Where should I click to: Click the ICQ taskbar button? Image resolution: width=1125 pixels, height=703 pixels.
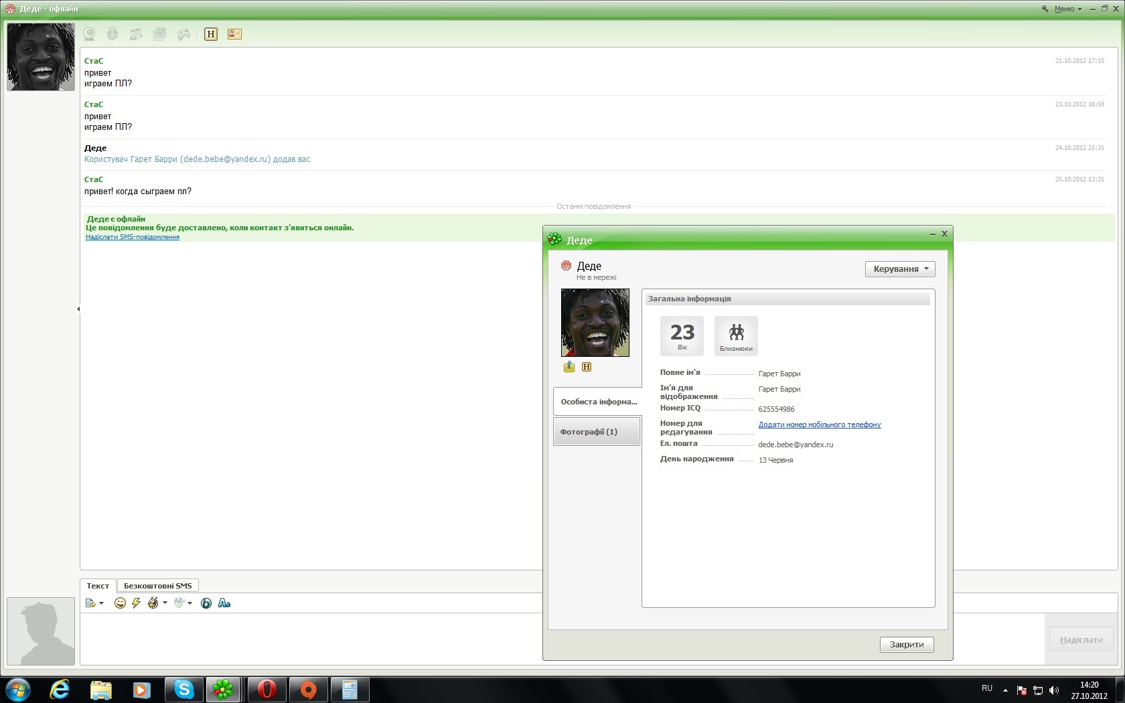(x=223, y=690)
